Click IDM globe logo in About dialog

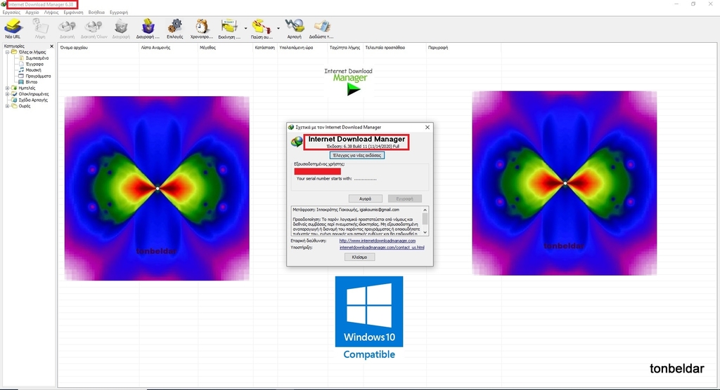pos(297,142)
